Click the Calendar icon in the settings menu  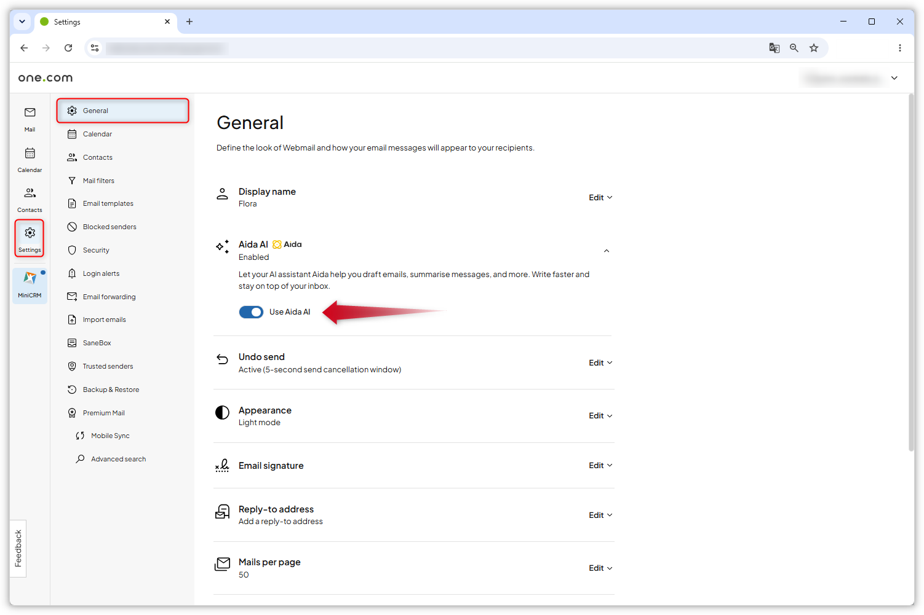tap(72, 134)
